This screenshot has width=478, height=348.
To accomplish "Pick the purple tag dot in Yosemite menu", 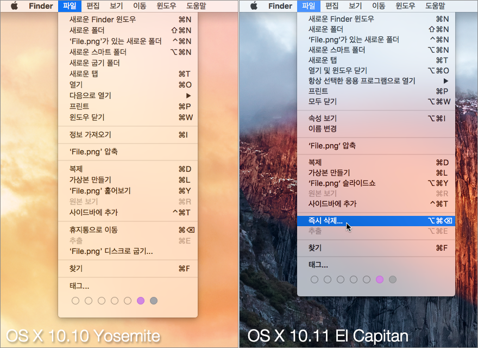I will pyautogui.click(x=141, y=301).
